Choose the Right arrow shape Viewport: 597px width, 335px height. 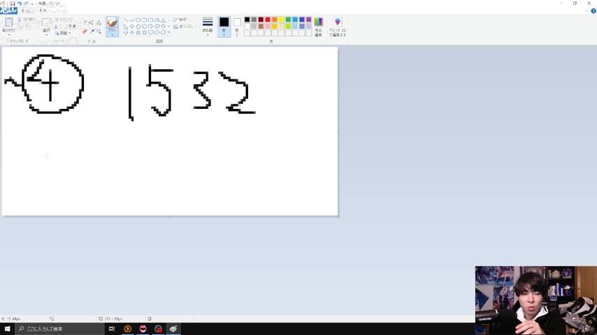pos(150,27)
